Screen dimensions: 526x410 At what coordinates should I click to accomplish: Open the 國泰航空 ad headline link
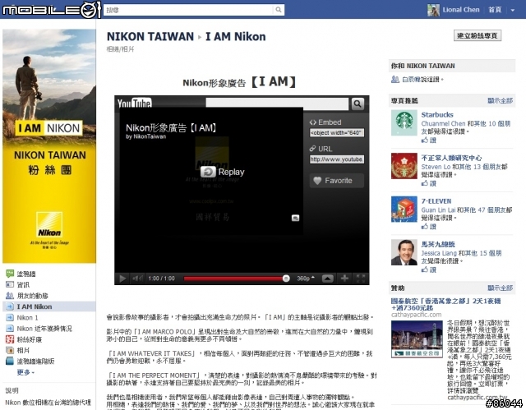[x=445, y=304]
